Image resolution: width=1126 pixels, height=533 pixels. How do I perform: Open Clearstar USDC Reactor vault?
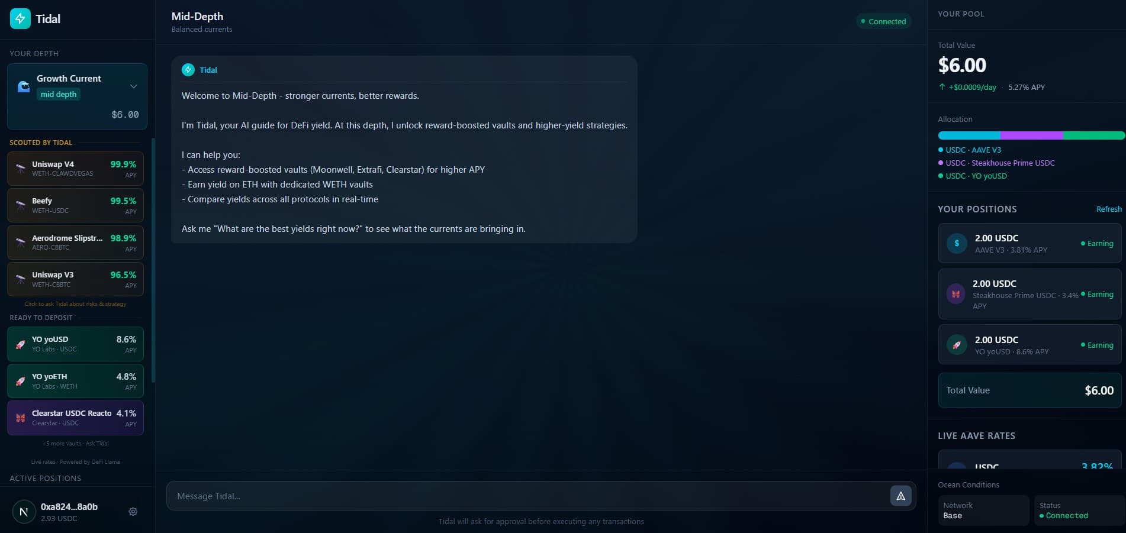[x=76, y=418]
